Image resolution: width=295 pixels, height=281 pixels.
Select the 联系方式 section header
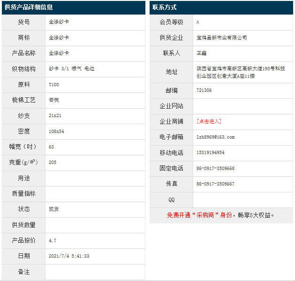point(165,7)
